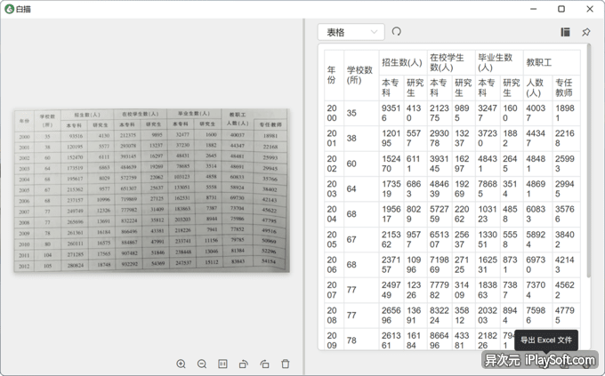
Task: Rotate the image clockwise
Action: [264, 364]
